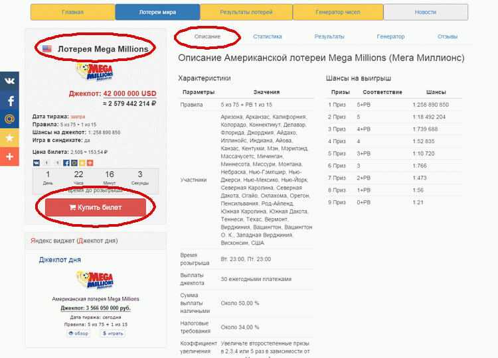Click the red Купить билет button
This screenshot has height=358, width=498.
(96, 208)
